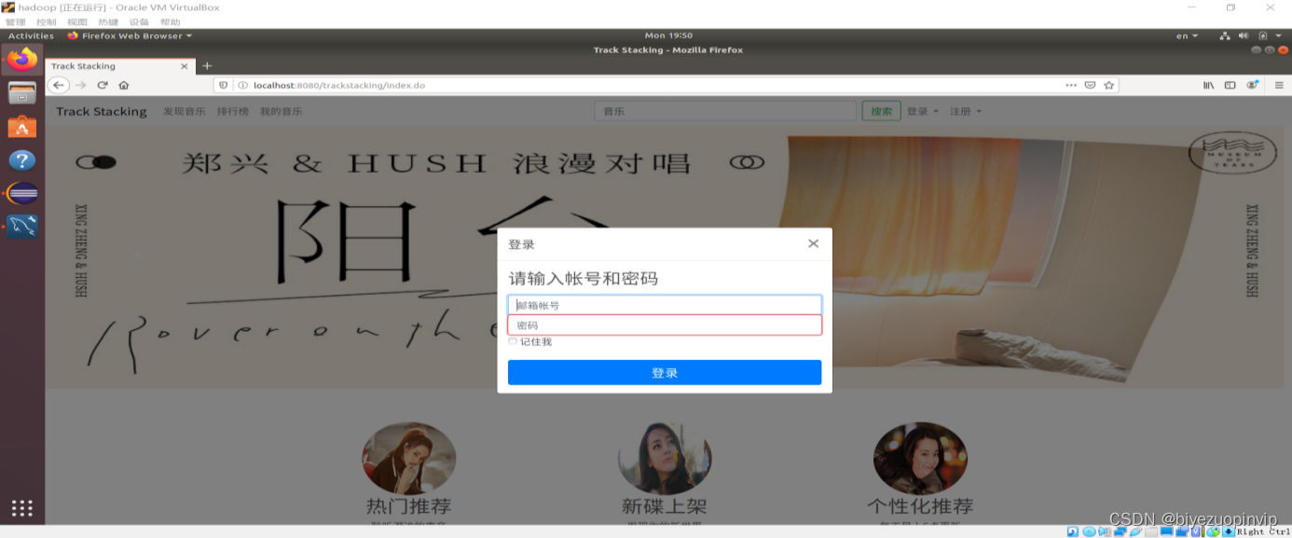Click the 热门推荐 round thumbnail
Viewport: 1292px width, 538px height.
(x=408, y=459)
